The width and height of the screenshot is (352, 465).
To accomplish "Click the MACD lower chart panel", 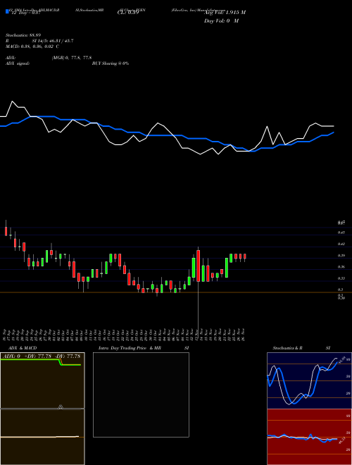I will click(42, 437).
